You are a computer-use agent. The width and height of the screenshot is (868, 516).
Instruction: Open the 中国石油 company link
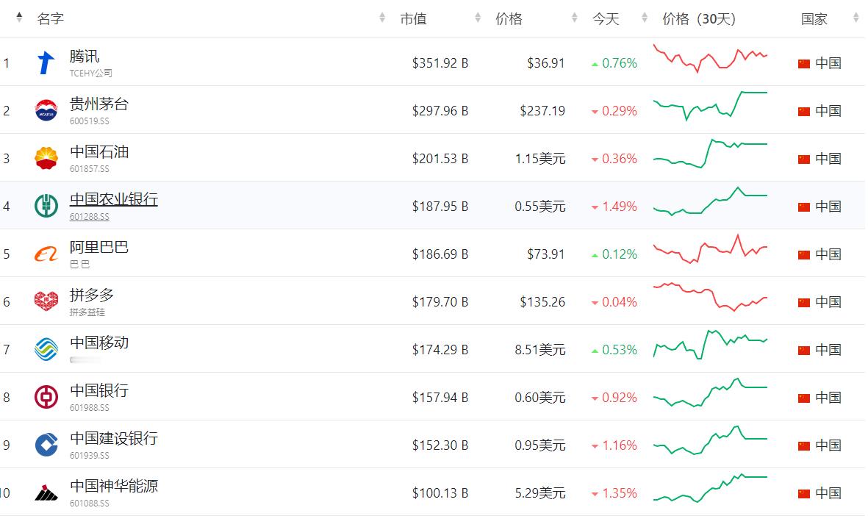tap(99, 151)
